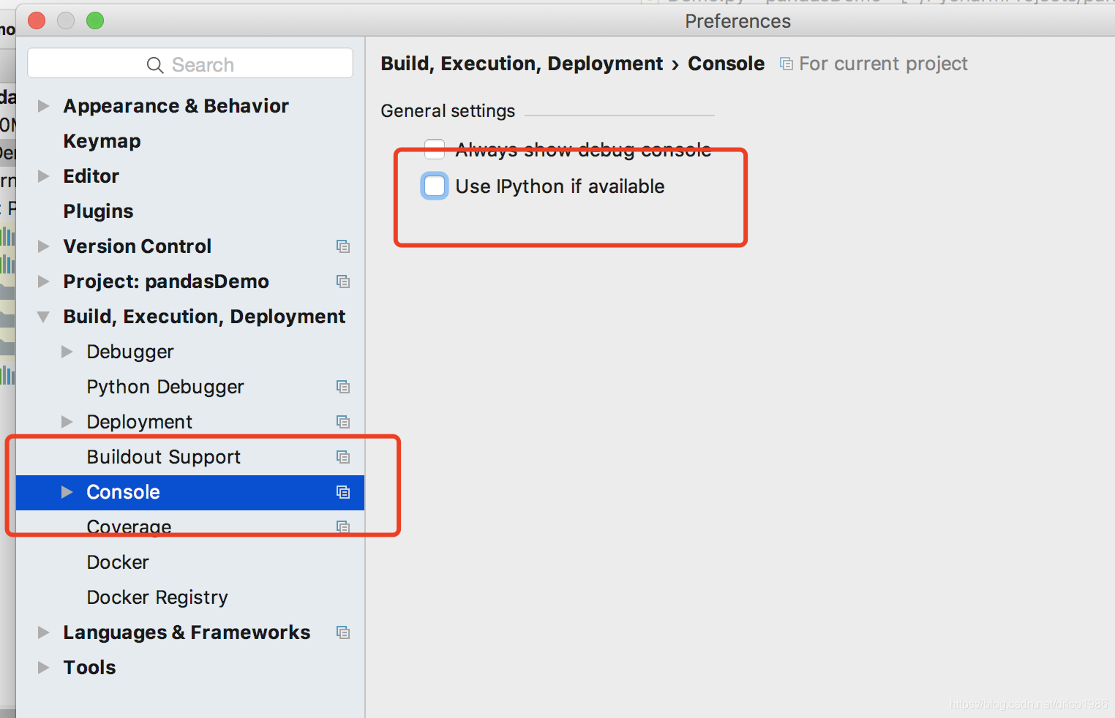This screenshot has width=1115, height=718.
Task: Toggle Always show debug console checkbox
Action: [435, 149]
